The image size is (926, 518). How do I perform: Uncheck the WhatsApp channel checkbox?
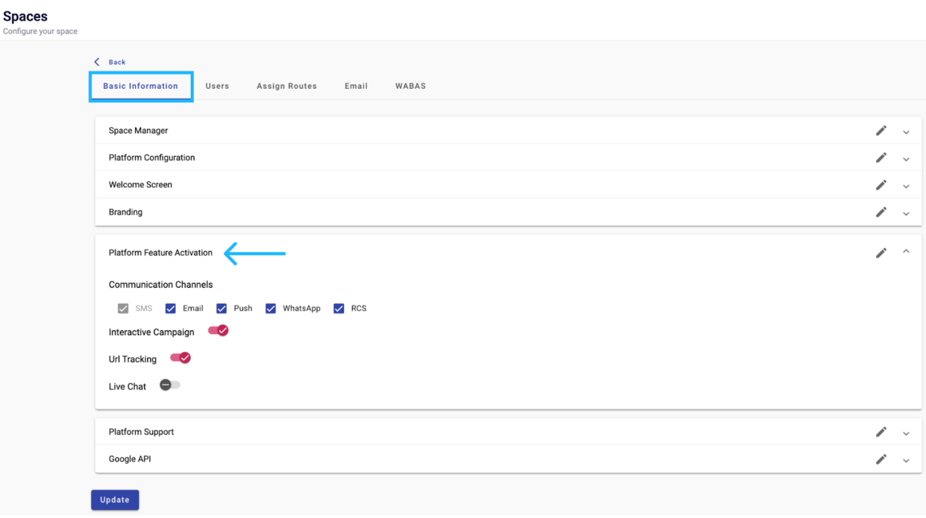click(x=270, y=308)
